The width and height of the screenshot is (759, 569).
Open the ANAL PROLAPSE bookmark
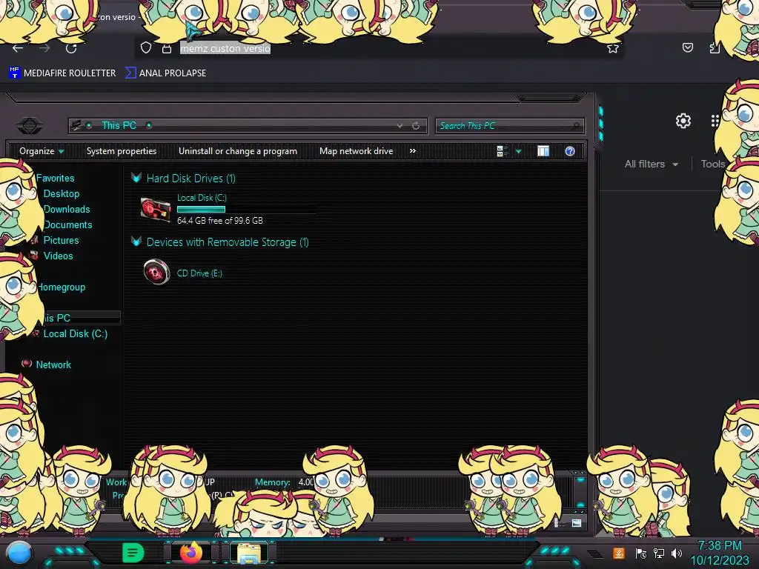pyautogui.click(x=165, y=73)
